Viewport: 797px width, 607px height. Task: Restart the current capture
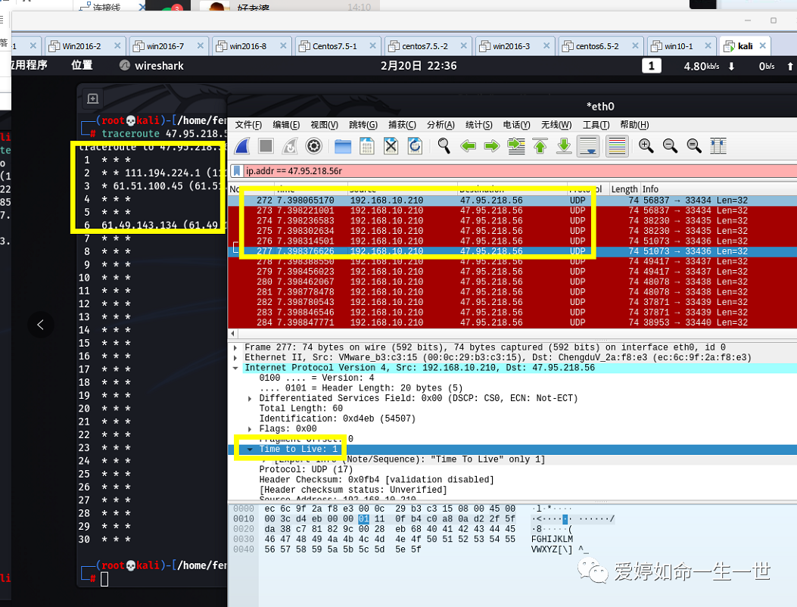(x=290, y=146)
